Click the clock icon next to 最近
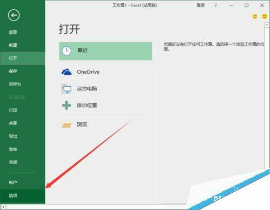 click(66, 51)
